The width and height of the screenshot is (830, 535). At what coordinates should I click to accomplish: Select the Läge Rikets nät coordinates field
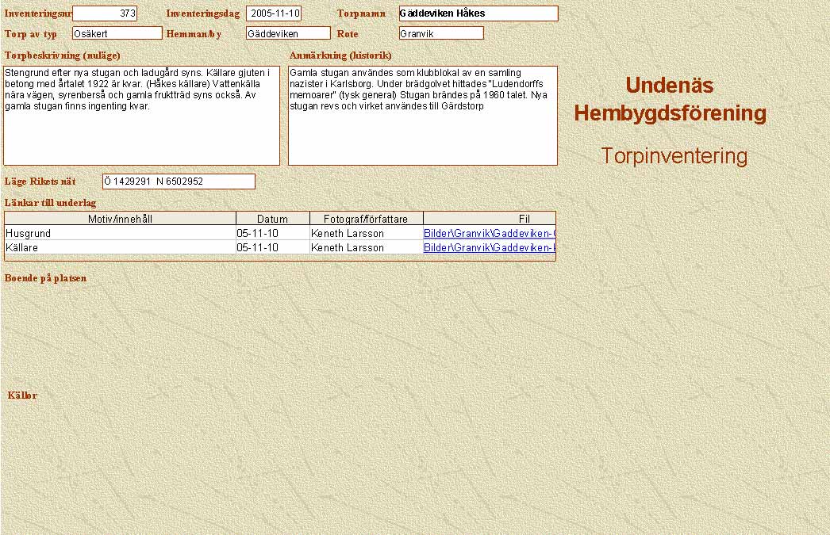(179, 182)
